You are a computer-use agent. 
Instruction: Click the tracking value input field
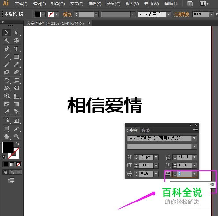(185, 174)
